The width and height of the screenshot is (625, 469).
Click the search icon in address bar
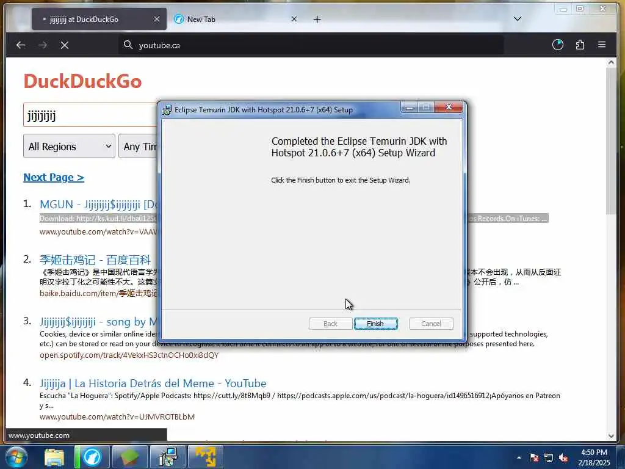click(x=128, y=45)
